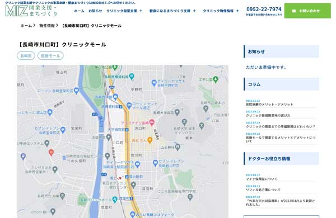This screenshot has height=218, width=336.
Task: Click the ドクターお役立ち情報 sidebar heading
Action: (281, 159)
